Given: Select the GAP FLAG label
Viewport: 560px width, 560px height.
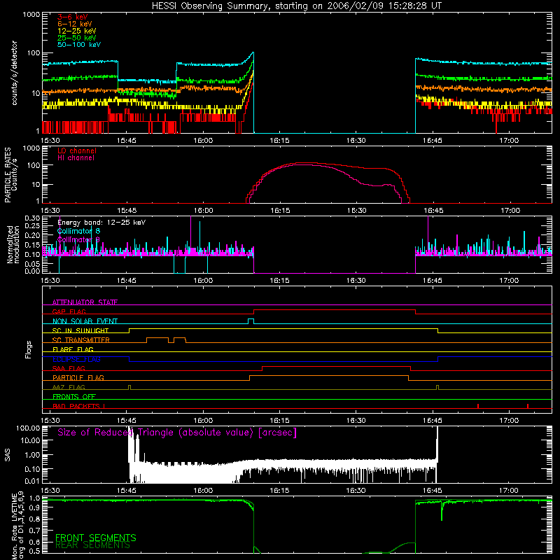Looking at the screenshot, I should [69, 311].
